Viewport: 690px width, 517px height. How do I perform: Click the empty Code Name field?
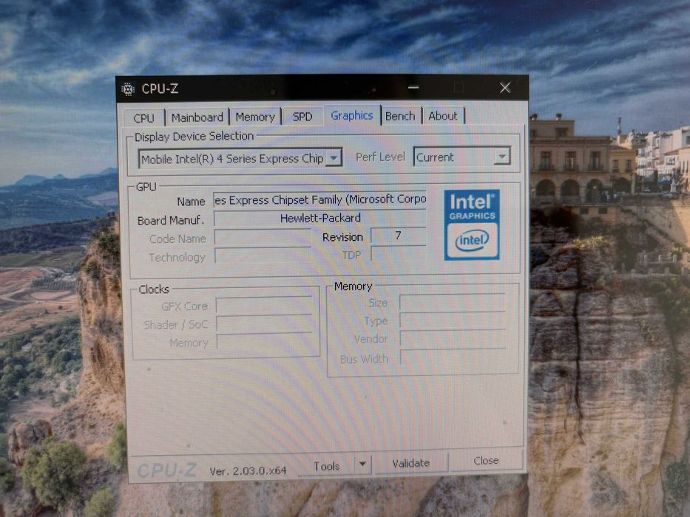[263, 237]
